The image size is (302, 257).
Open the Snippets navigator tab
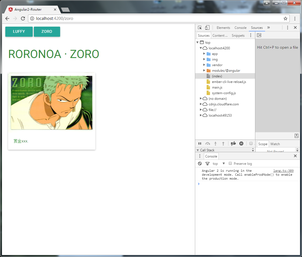pos(238,36)
